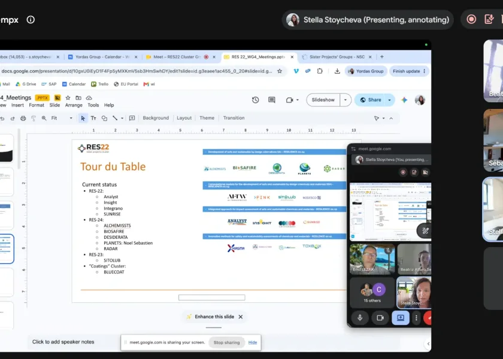Viewport: 503px width, 359px height.
Task: Toggle camera in Meet popup window
Action: coord(380,318)
